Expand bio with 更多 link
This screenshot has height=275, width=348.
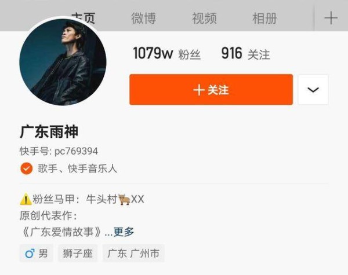click(124, 232)
